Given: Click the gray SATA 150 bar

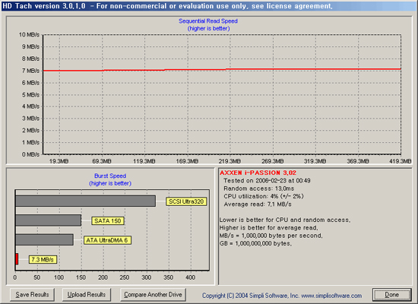Looking at the screenshot, I should (48, 220).
